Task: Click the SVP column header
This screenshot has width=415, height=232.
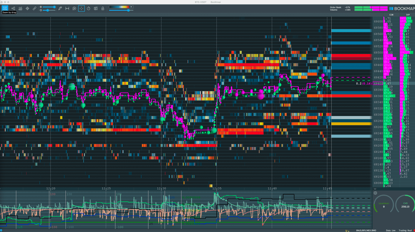Action: pos(407,15)
